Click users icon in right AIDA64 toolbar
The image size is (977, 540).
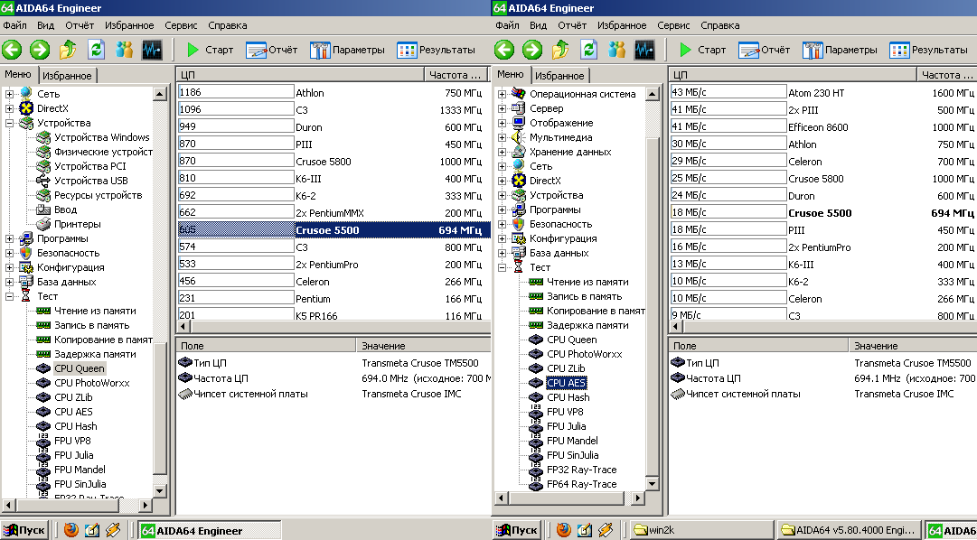[617, 49]
